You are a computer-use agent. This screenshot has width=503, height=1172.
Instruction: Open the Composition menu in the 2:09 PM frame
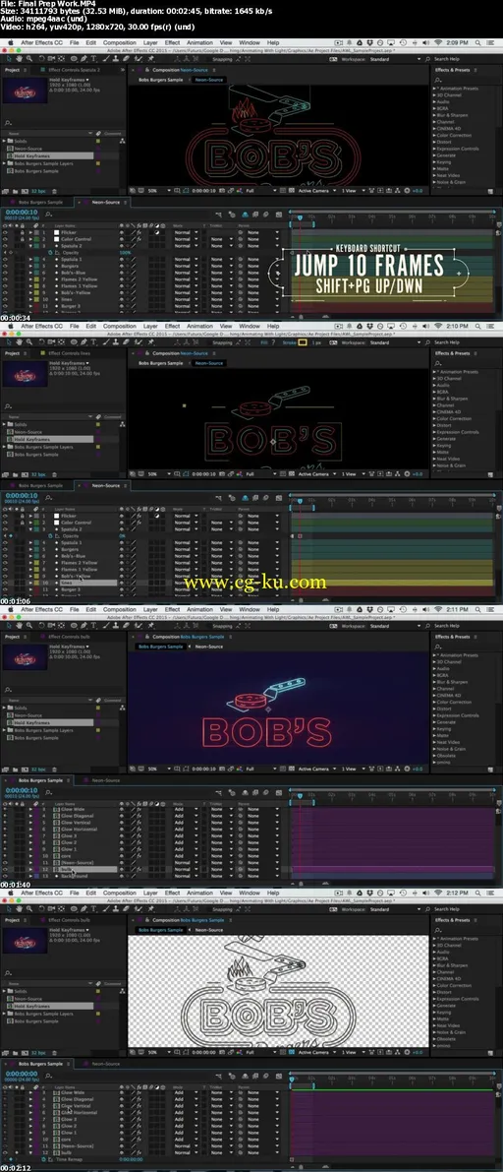(120, 43)
